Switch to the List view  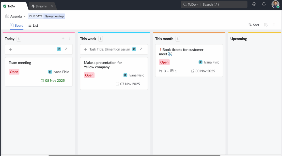coord(33,25)
